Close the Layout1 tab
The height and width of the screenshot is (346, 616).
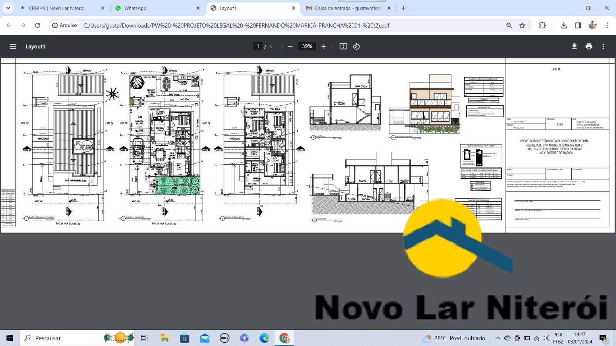293,8
